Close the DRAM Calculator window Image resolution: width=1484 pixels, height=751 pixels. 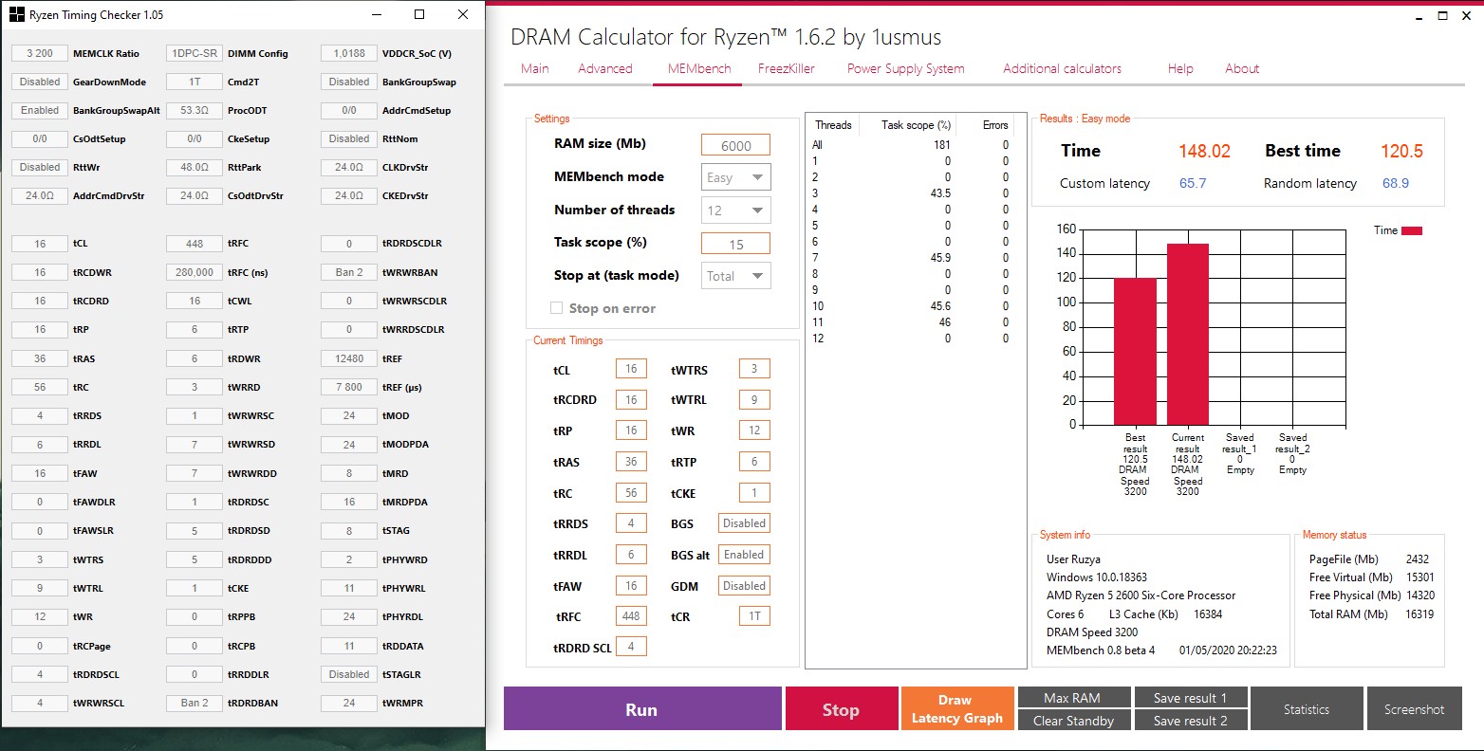1467,16
